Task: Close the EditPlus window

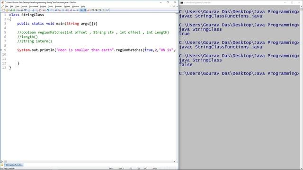Action: [175, 2]
